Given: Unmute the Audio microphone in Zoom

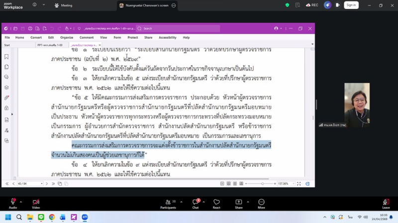Looking at the screenshot, I should (12, 202).
